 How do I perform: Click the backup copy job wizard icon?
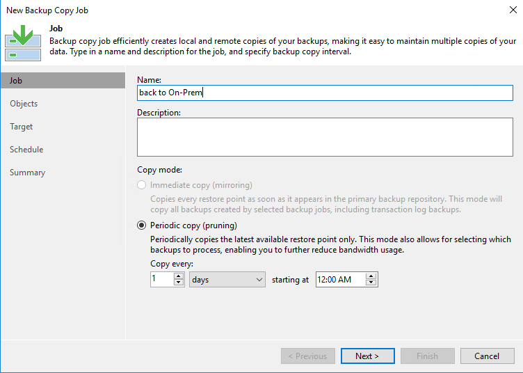click(22, 42)
